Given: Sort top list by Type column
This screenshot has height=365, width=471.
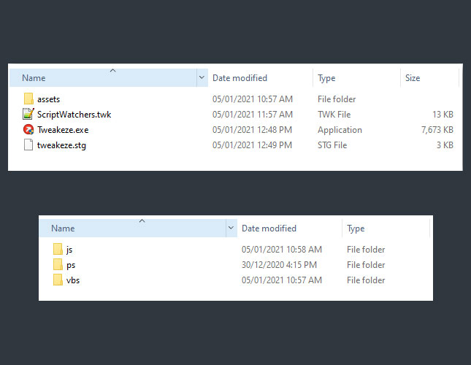Looking at the screenshot, I should pyautogui.click(x=326, y=77).
